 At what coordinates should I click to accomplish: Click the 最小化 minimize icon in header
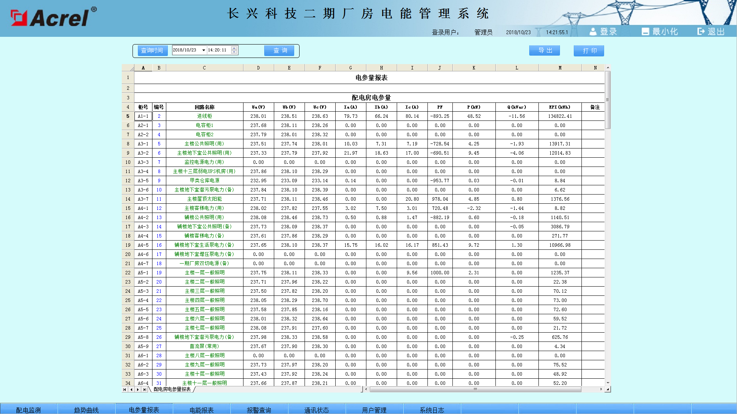645,31
